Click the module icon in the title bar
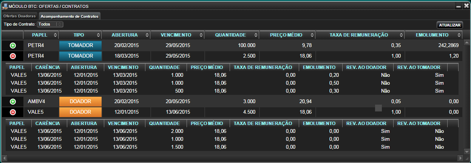This screenshot has height=163, width=471. click(x=5, y=6)
